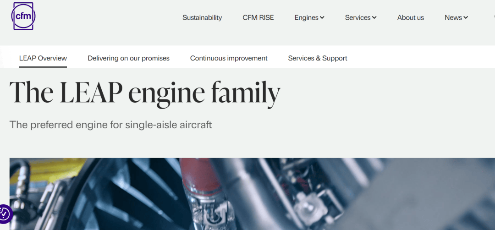The height and width of the screenshot is (230, 495).
Task: Expand the Services menu chevron
Action: [374, 18]
